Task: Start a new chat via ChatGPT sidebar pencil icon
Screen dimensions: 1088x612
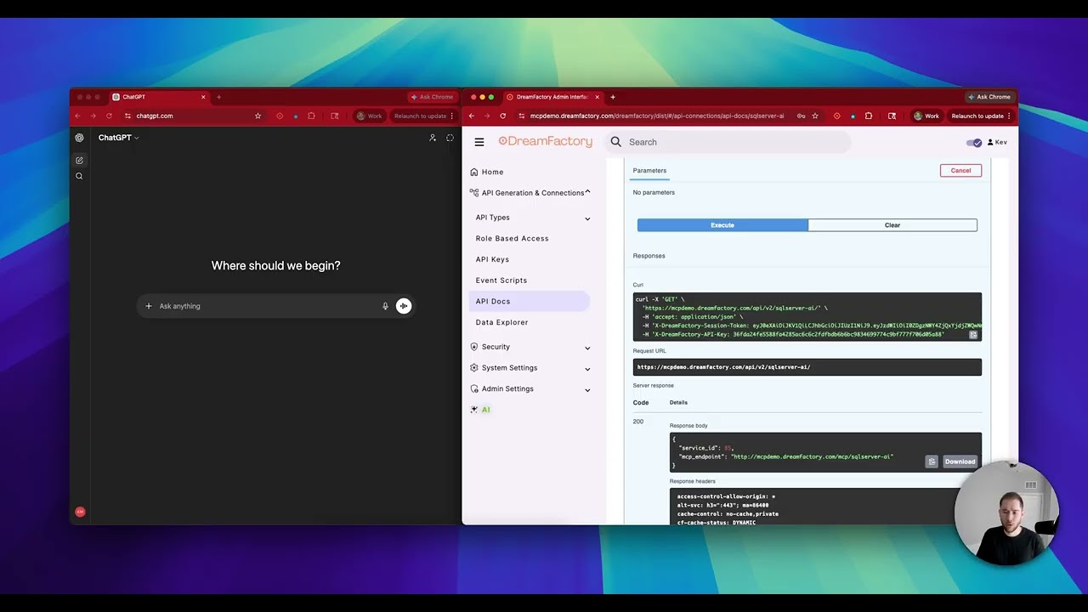Action: pyautogui.click(x=79, y=160)
